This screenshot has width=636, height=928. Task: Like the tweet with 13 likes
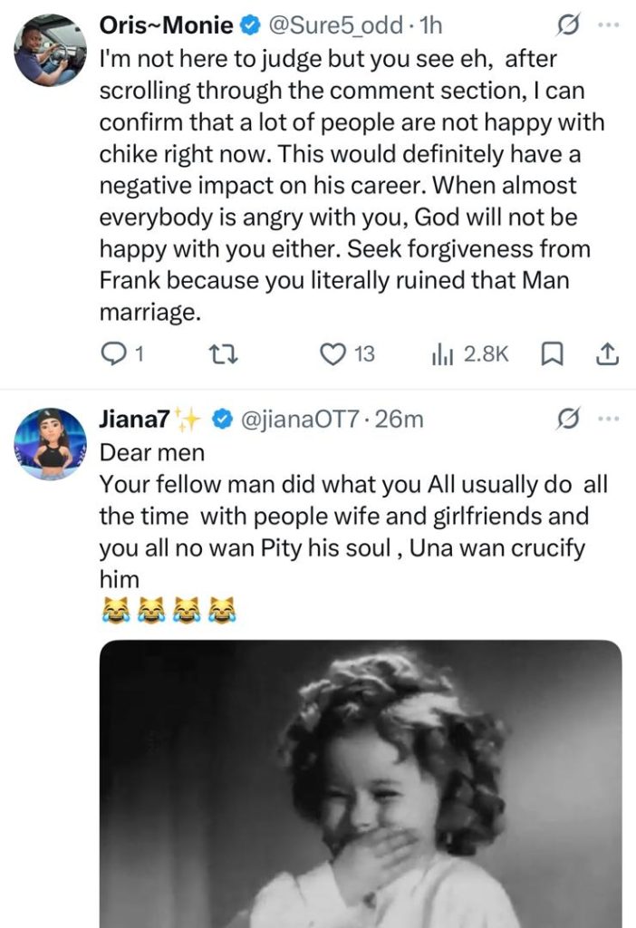tap(347, 354)
